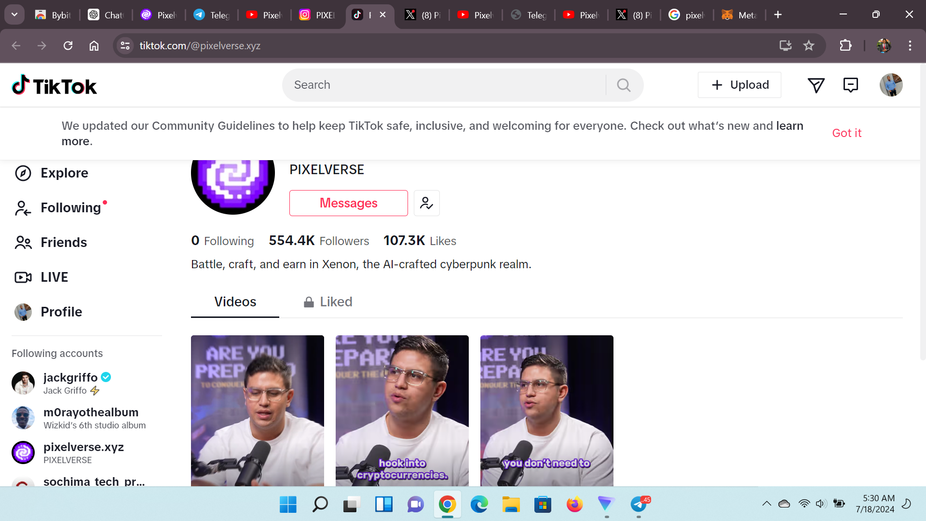Click the following status icon beside Messages
Screen dimensions: 926x521
coord(426,203)
